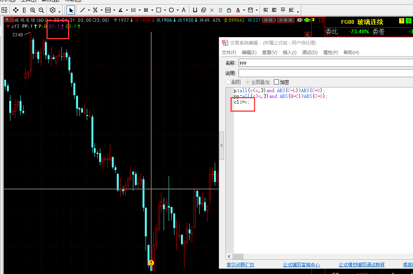Select the vertical period lines tool
The width and height of the screenshot is (413, 274).
(108, 10)
